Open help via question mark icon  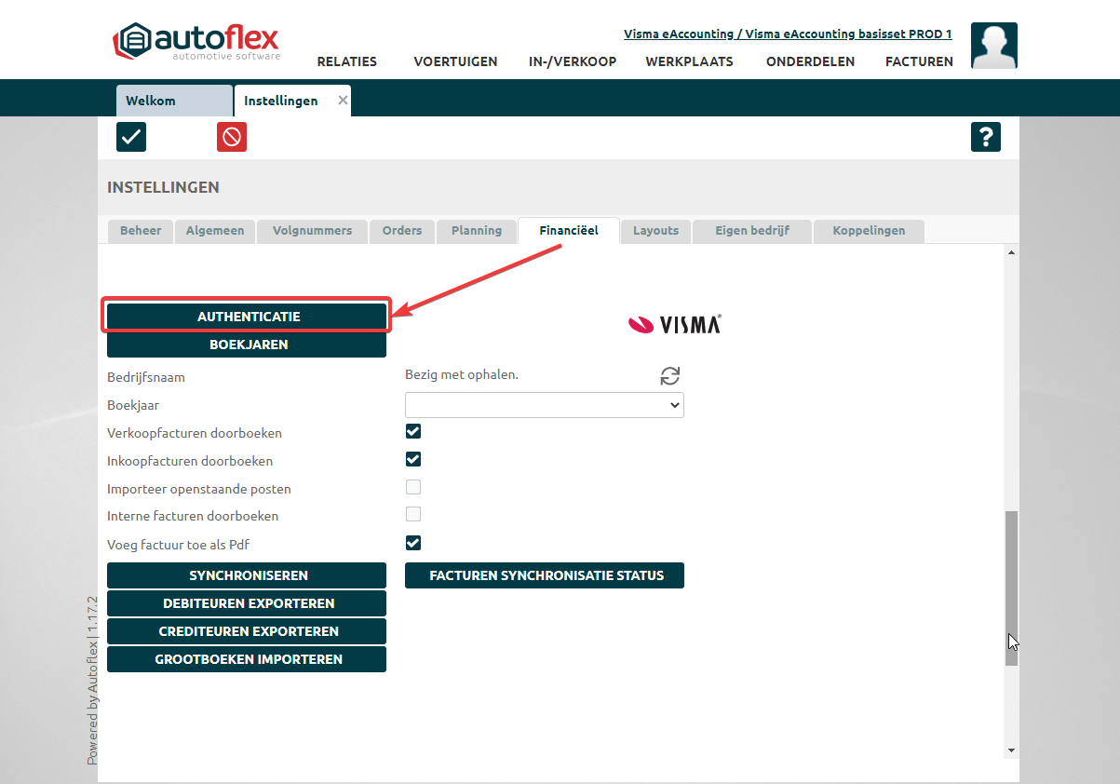985,137
